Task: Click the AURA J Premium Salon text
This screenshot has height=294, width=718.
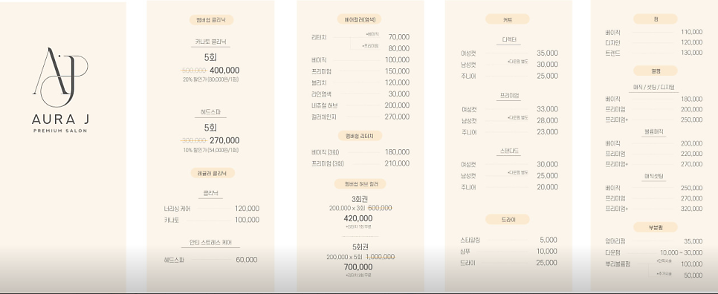Action: click(60, 124)
